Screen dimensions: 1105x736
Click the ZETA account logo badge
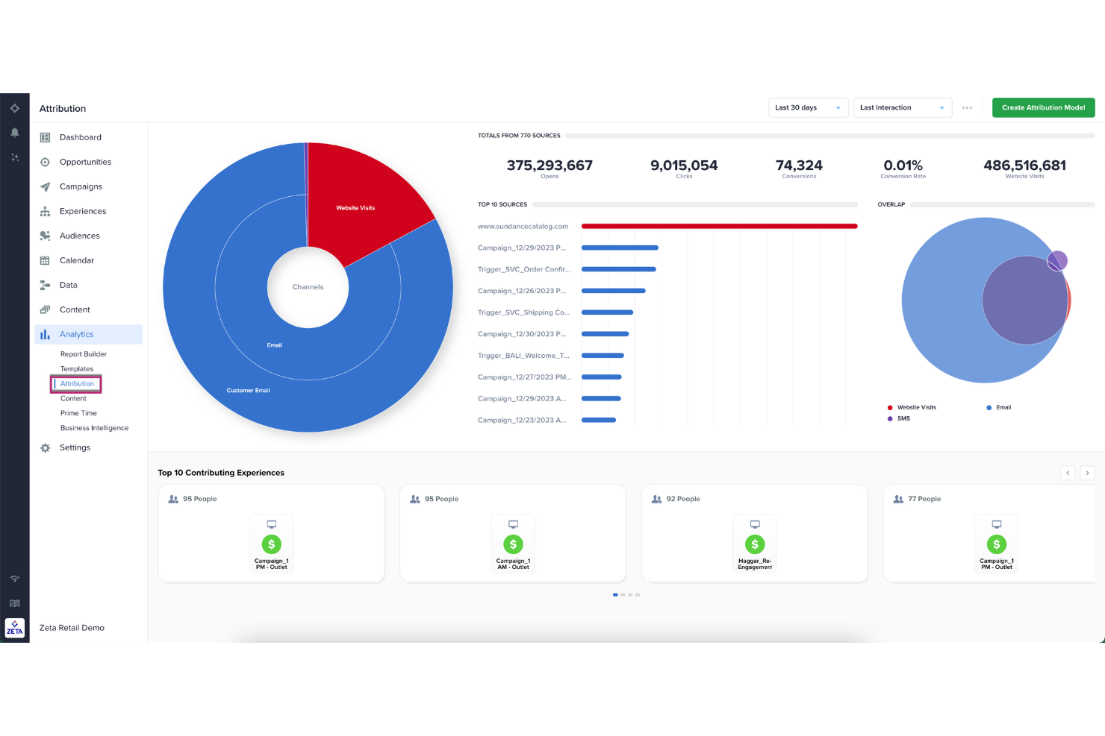pos(14,628)
